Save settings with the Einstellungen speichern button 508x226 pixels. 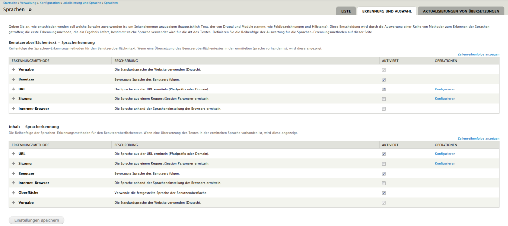37,220
